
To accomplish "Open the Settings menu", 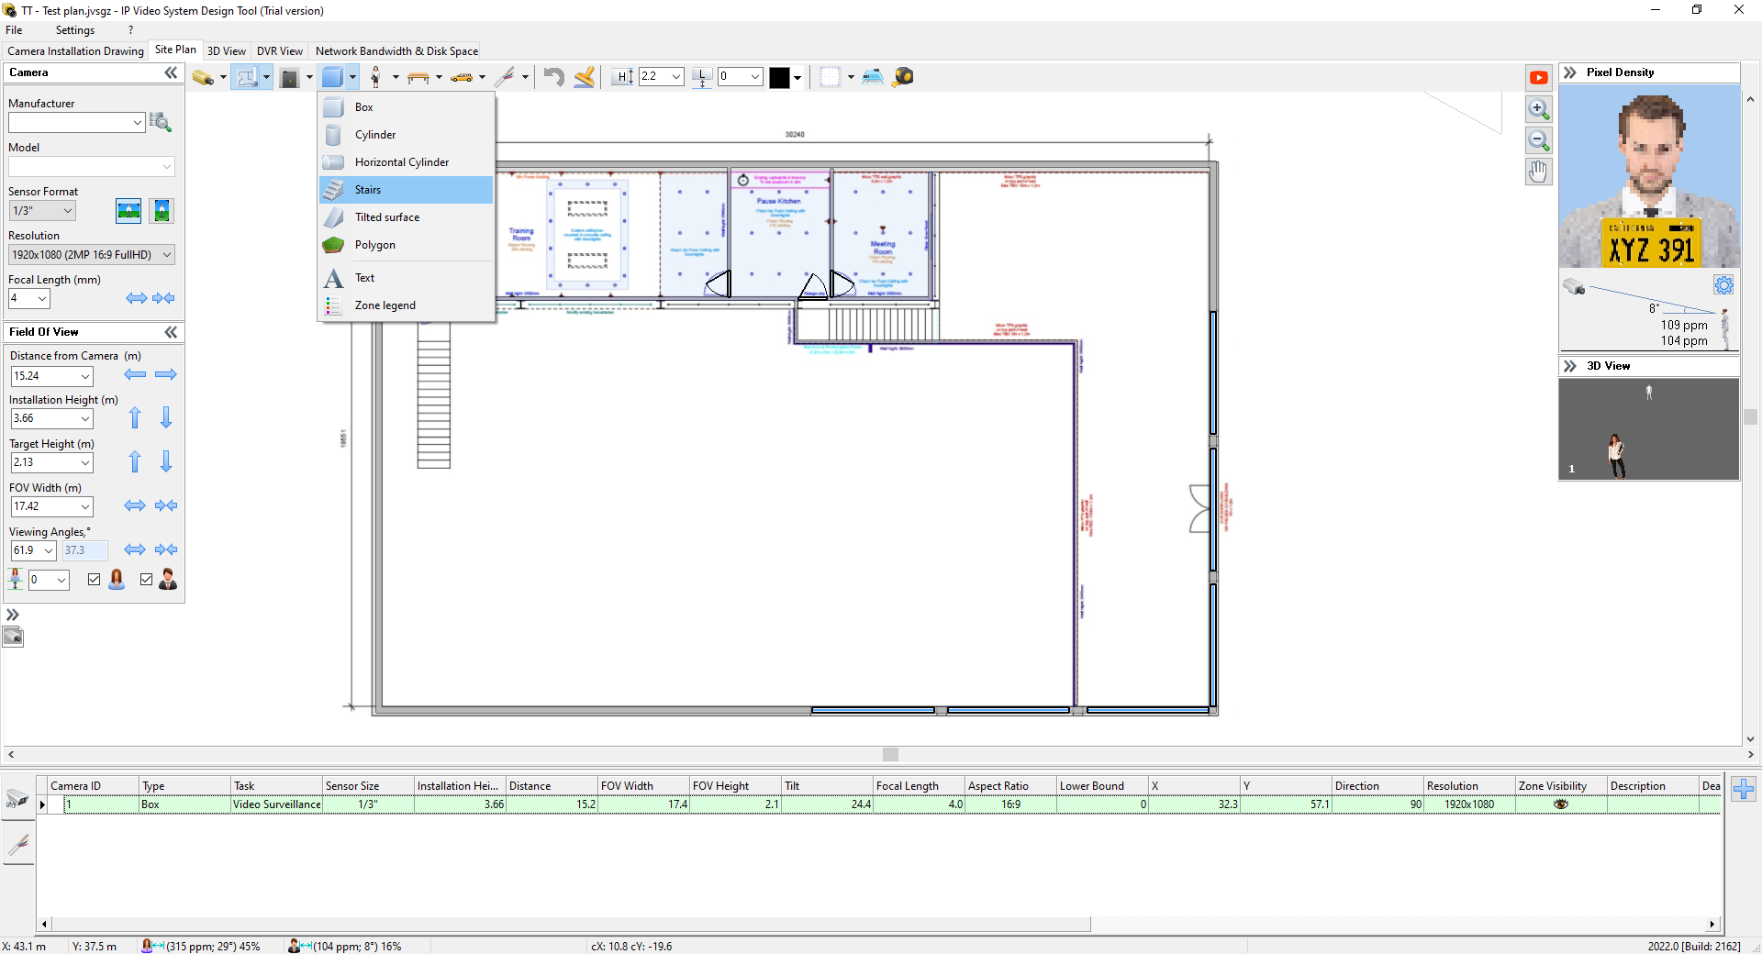I will point(74,30).
